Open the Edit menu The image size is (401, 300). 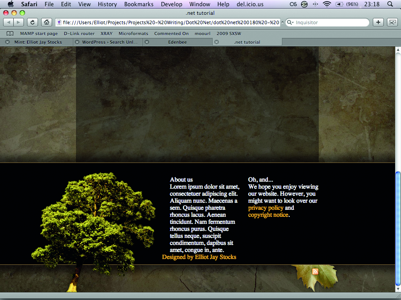pos(66,4)
